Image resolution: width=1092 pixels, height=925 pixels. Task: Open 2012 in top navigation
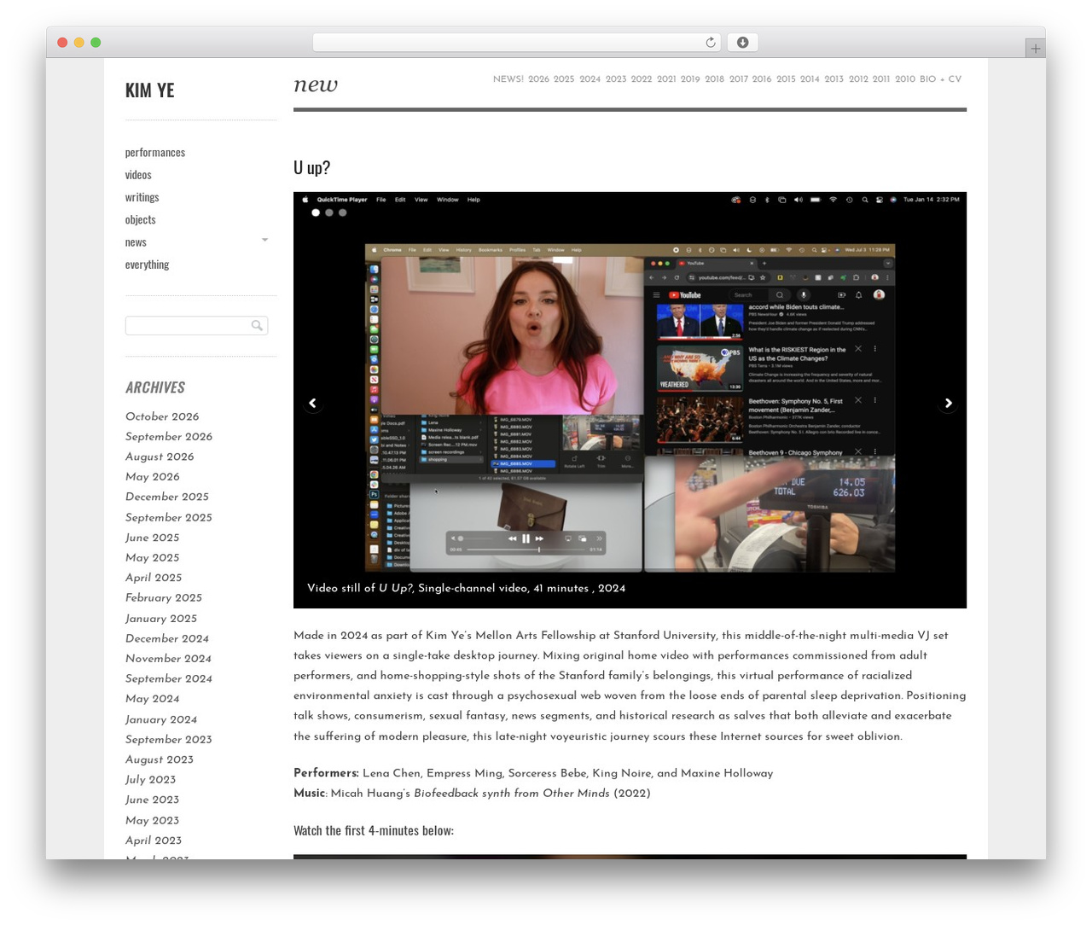point(858,79)
